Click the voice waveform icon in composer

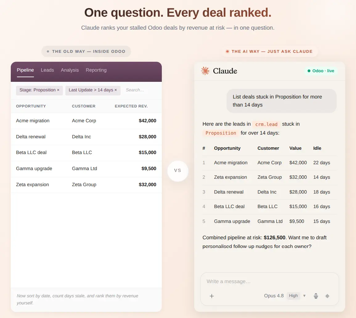327,296
